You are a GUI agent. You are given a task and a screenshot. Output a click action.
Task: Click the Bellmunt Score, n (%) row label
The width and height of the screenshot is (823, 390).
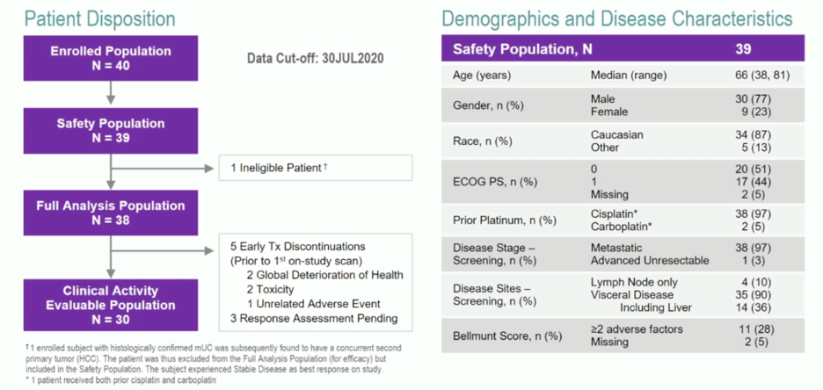coord(507,336)
